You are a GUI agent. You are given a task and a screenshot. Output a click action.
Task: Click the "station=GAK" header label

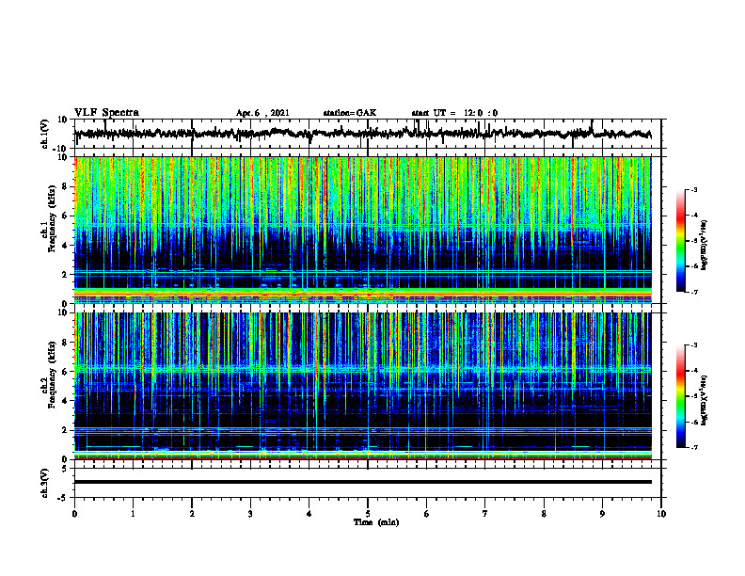[x=350, y=113]
